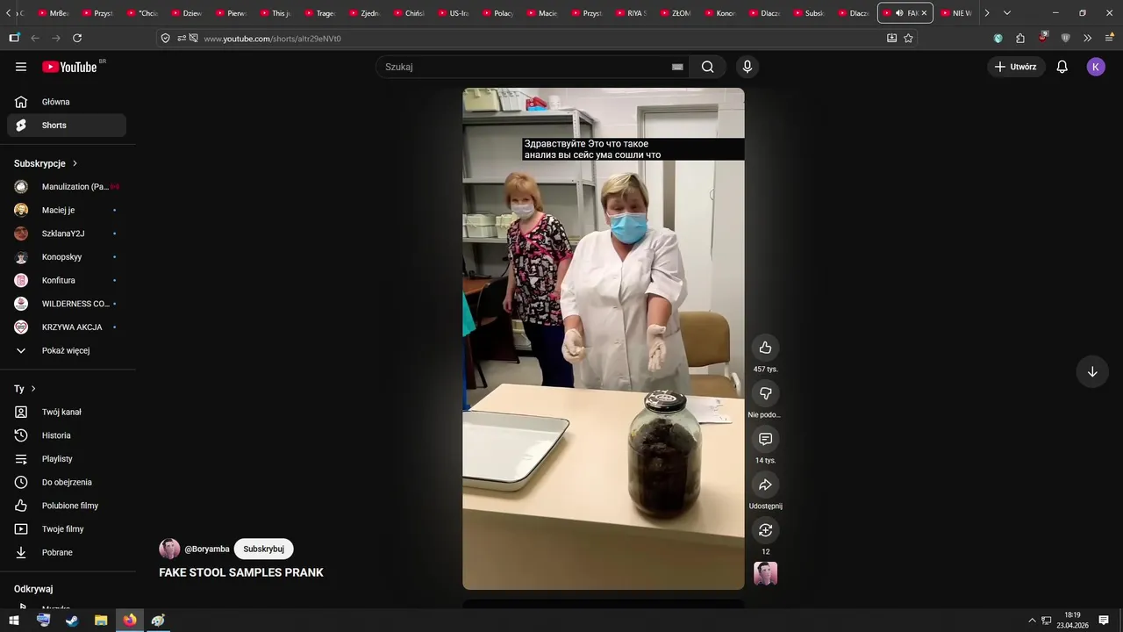Click the Utwórz create button

pyautogui.click(x=1016, y=67)
